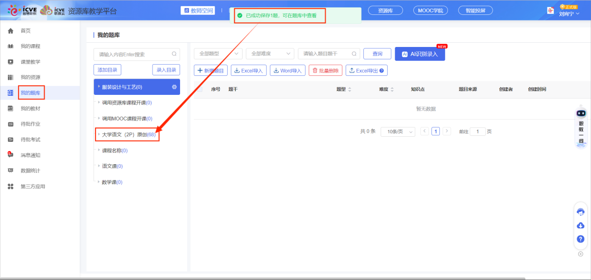The height and width of the screenshot is (280, 591).
Task: Switch to MOOC学院 in the header
Action: pos(430,10)
